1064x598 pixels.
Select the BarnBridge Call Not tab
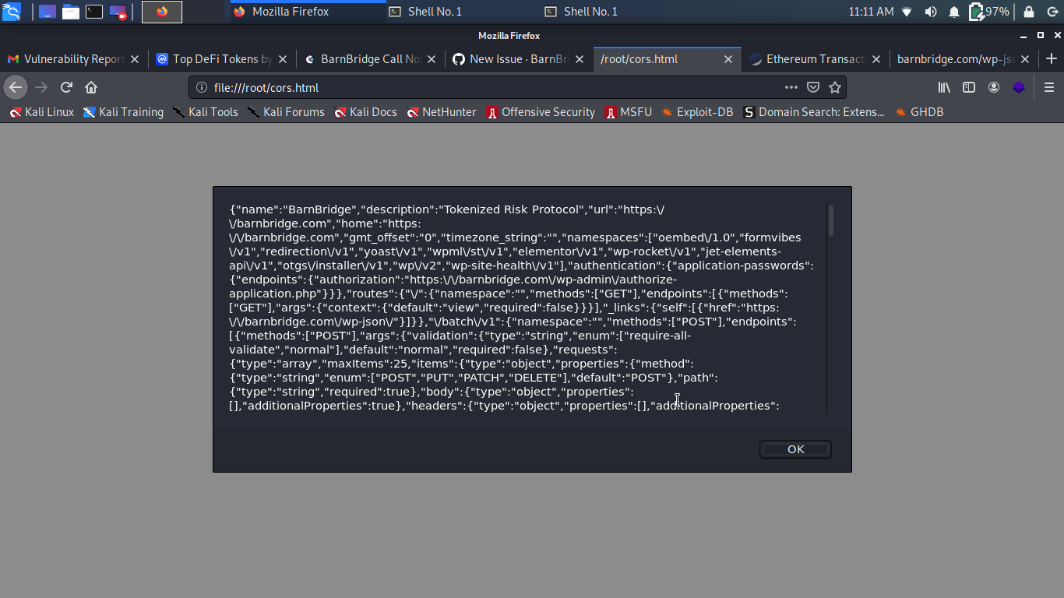(x=369, y=59)
